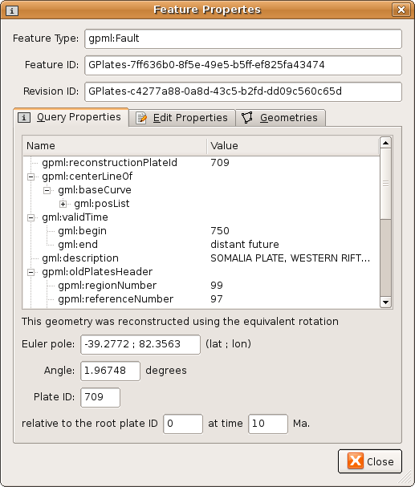Click the Geometries polygon icon
415x487 pixels.
click(x=247, y=118)
